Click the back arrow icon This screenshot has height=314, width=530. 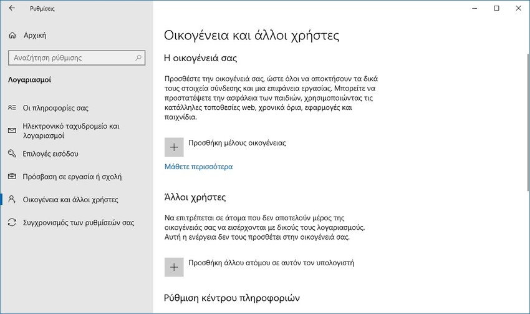pos(12,8)
